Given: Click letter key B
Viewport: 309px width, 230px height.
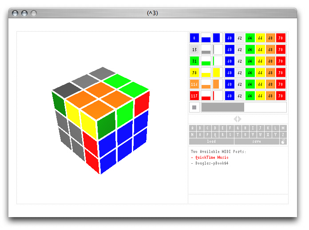Looking at the screenshot, I should point(200,128).
